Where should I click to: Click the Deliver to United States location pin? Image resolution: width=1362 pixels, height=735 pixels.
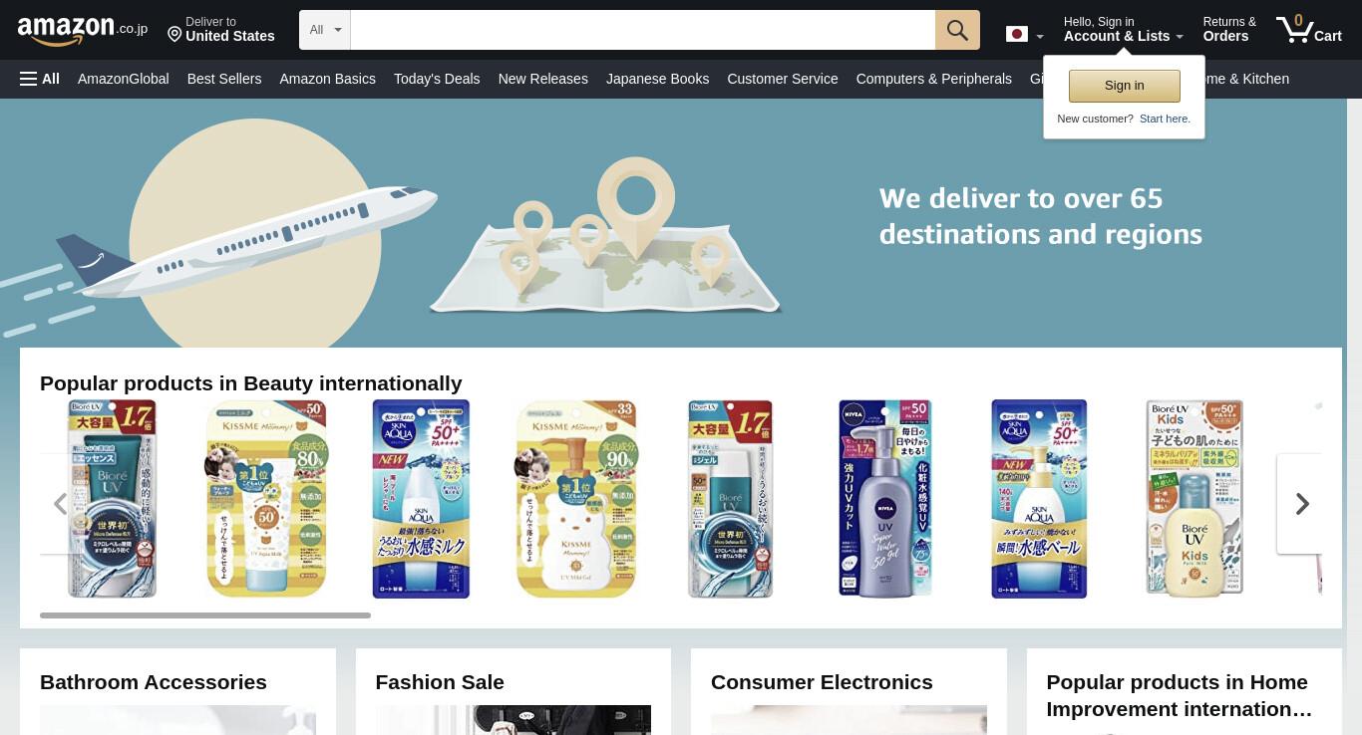[174, 34]
